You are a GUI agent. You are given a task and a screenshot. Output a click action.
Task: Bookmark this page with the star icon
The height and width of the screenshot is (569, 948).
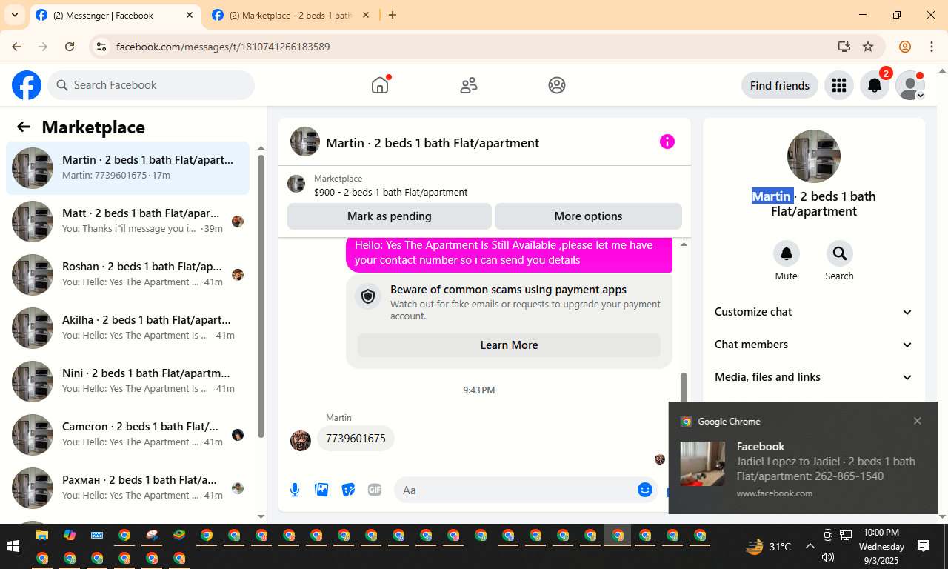[868, 47]
